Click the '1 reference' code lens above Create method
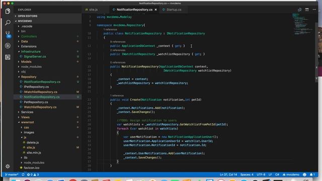This screenshot has width=322, height=181. tap(117, 96)
